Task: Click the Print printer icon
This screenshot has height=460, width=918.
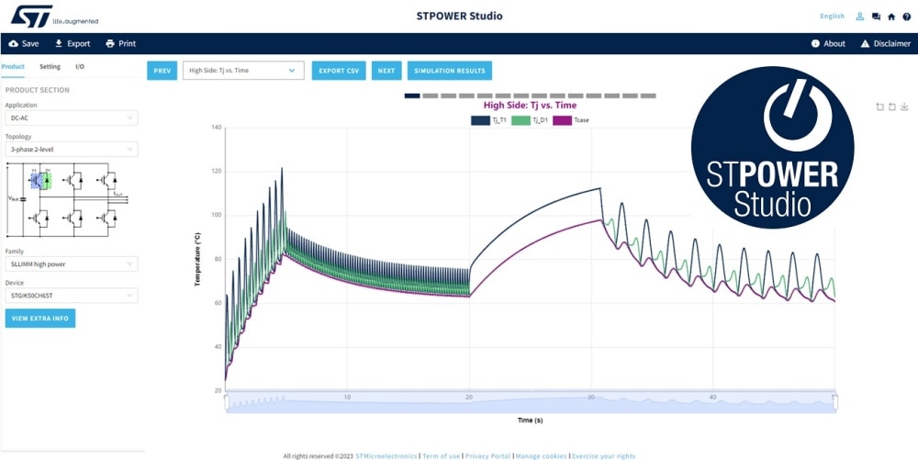Action: (110, 43)
